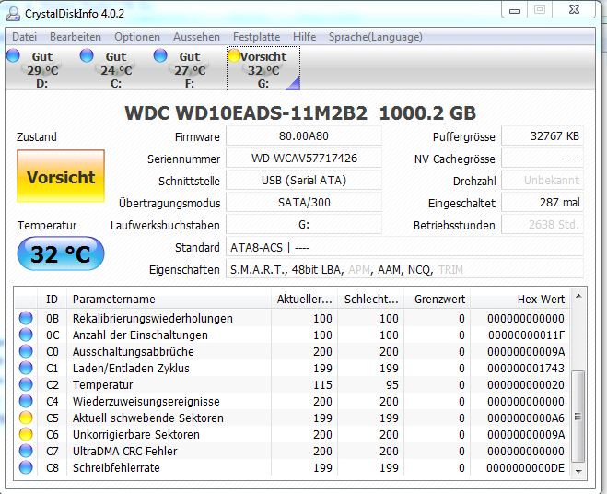Click status icon of Laden/Entladen Zyklus row
The image size is (607, 494).
pos(26,368)
